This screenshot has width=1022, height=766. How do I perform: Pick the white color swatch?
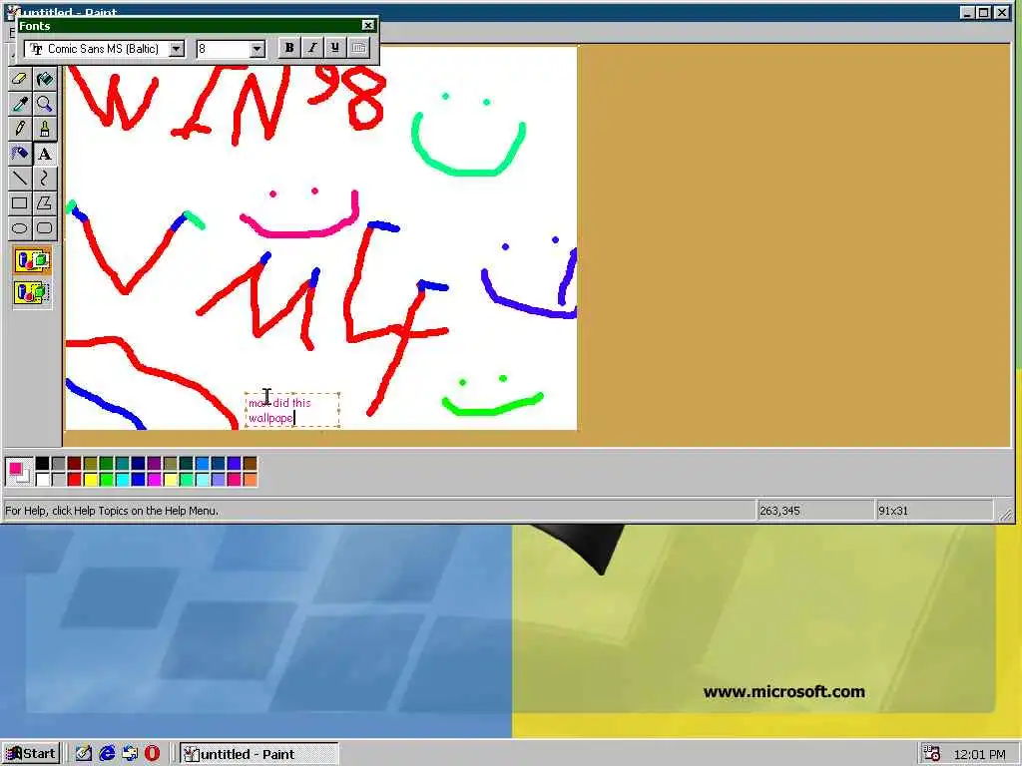coord(42,480)
